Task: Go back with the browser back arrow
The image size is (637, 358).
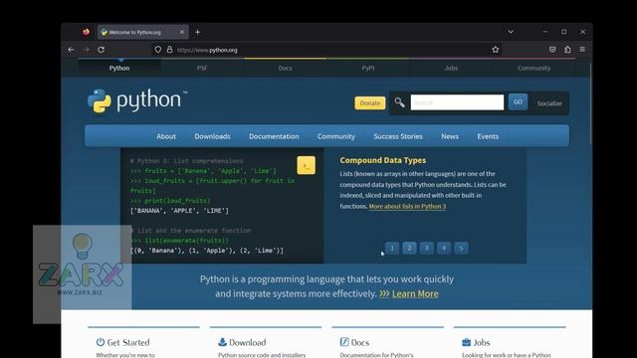Action: [72, 50]
